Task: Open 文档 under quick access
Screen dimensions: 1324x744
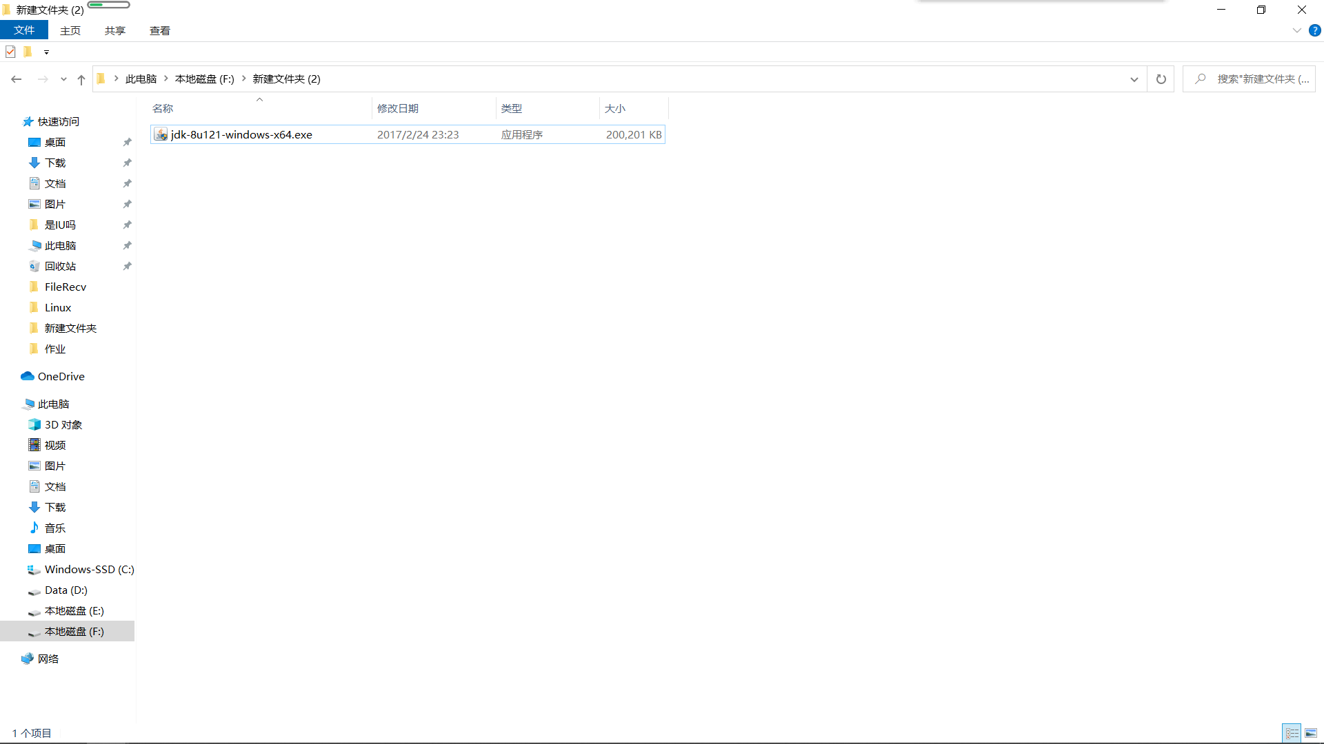Action: point(55,183)
